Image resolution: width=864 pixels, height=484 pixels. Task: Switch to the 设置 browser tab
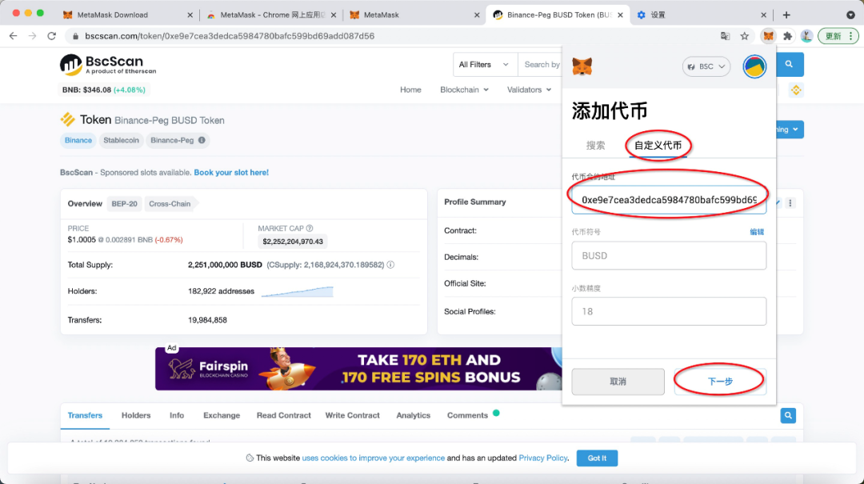pyautogui.click(x=701, y=15)
